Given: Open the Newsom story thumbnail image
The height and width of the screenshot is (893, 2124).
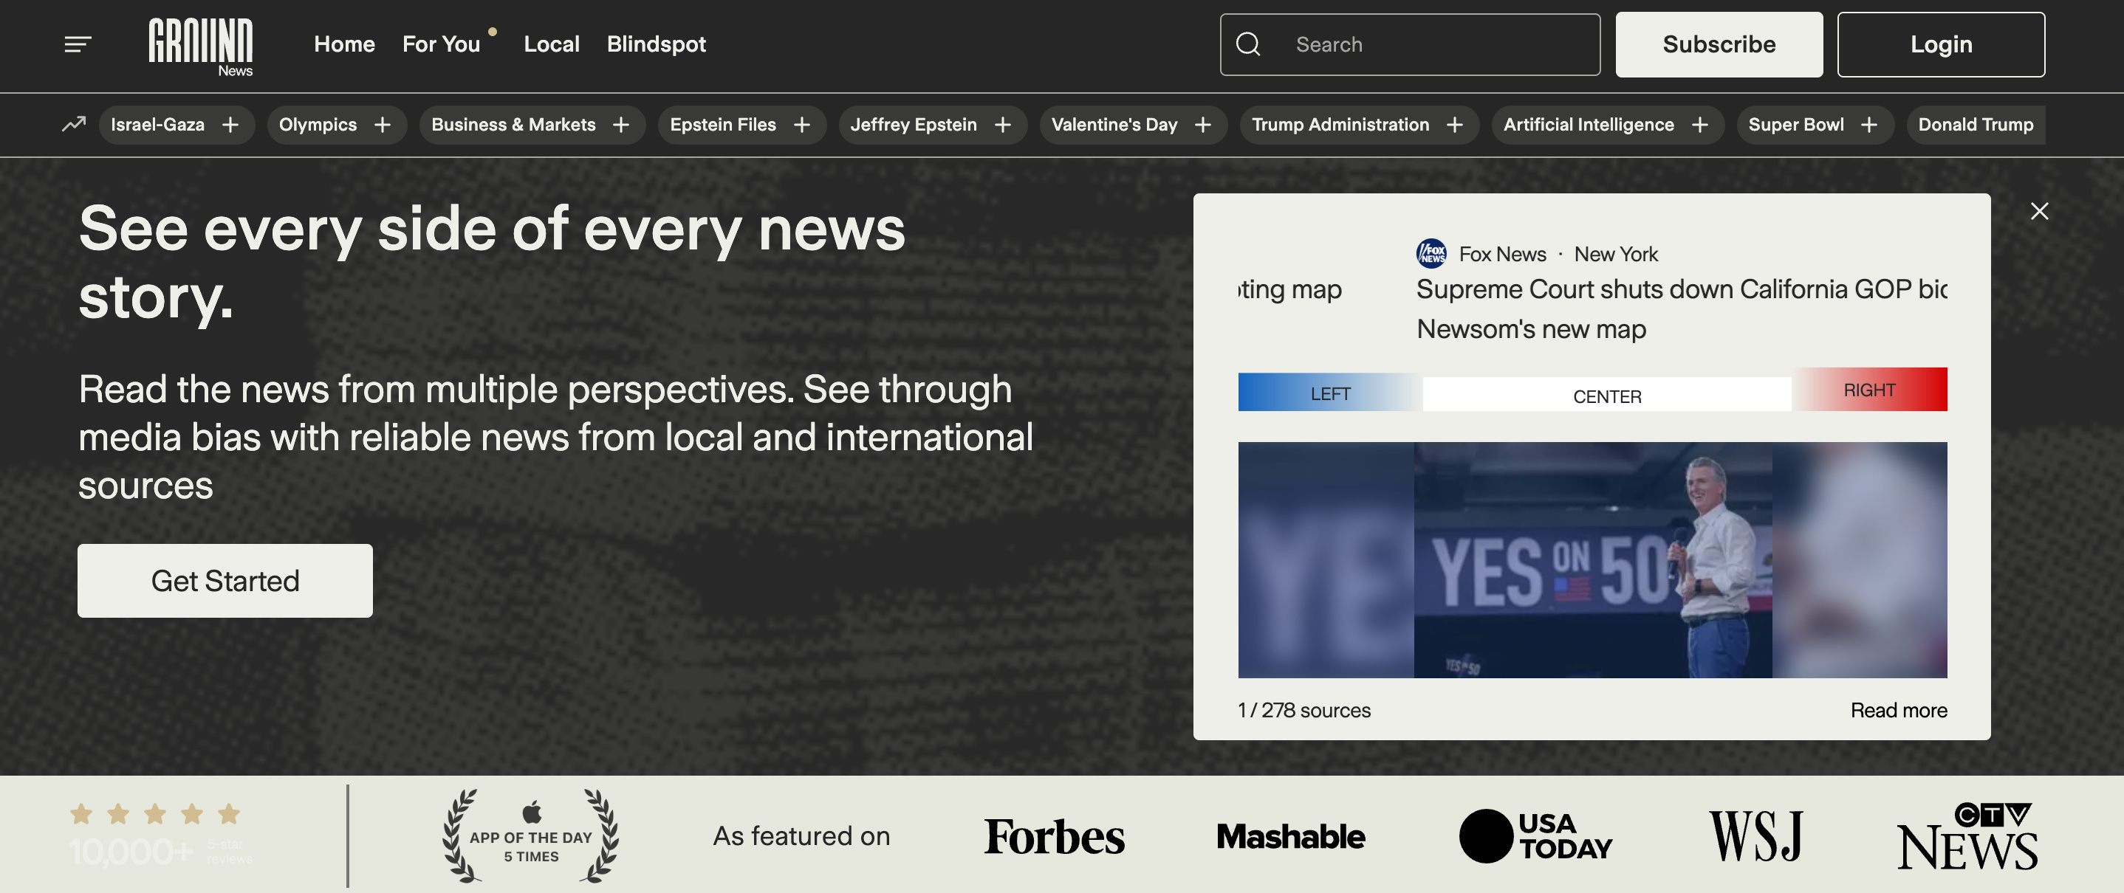Looking at the screenshot, I should pyautogui.click(x=1592, y=560).
